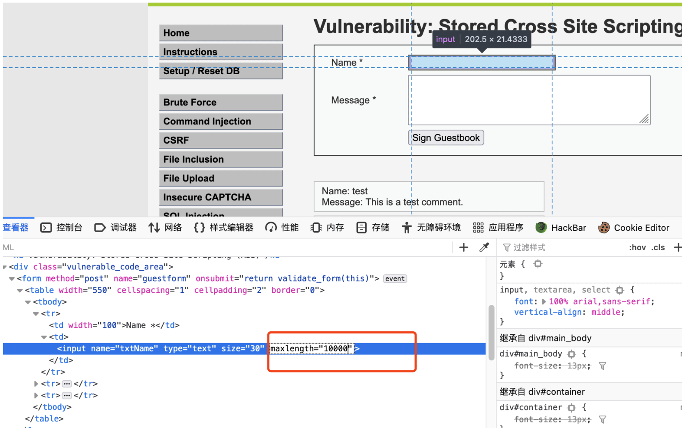Expand the font property value triangle
682x432 pixels.
point(544,301)
